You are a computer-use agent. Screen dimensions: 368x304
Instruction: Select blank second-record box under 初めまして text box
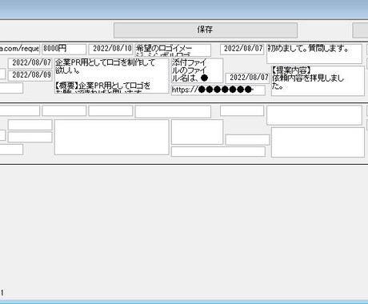pyautogui.click(x=314, y=115)
